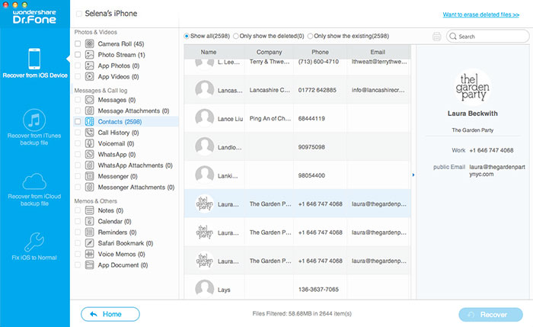Click the Messenger Attachments icon
The width and height of the screenshot is (533, 327).
coord(89,188)
